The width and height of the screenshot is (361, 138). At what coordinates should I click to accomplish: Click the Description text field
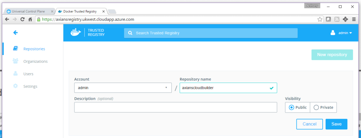(175, 107)
